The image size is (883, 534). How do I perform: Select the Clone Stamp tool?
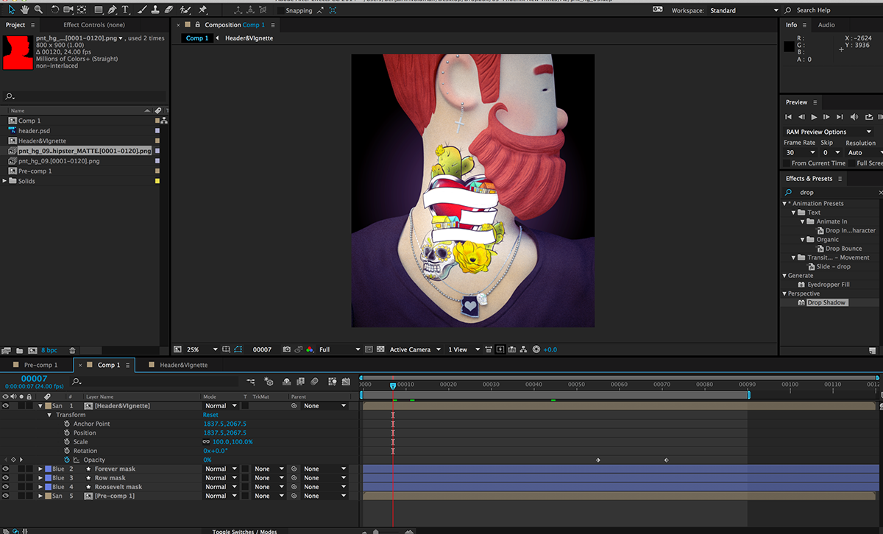click(x=155, y=10)
